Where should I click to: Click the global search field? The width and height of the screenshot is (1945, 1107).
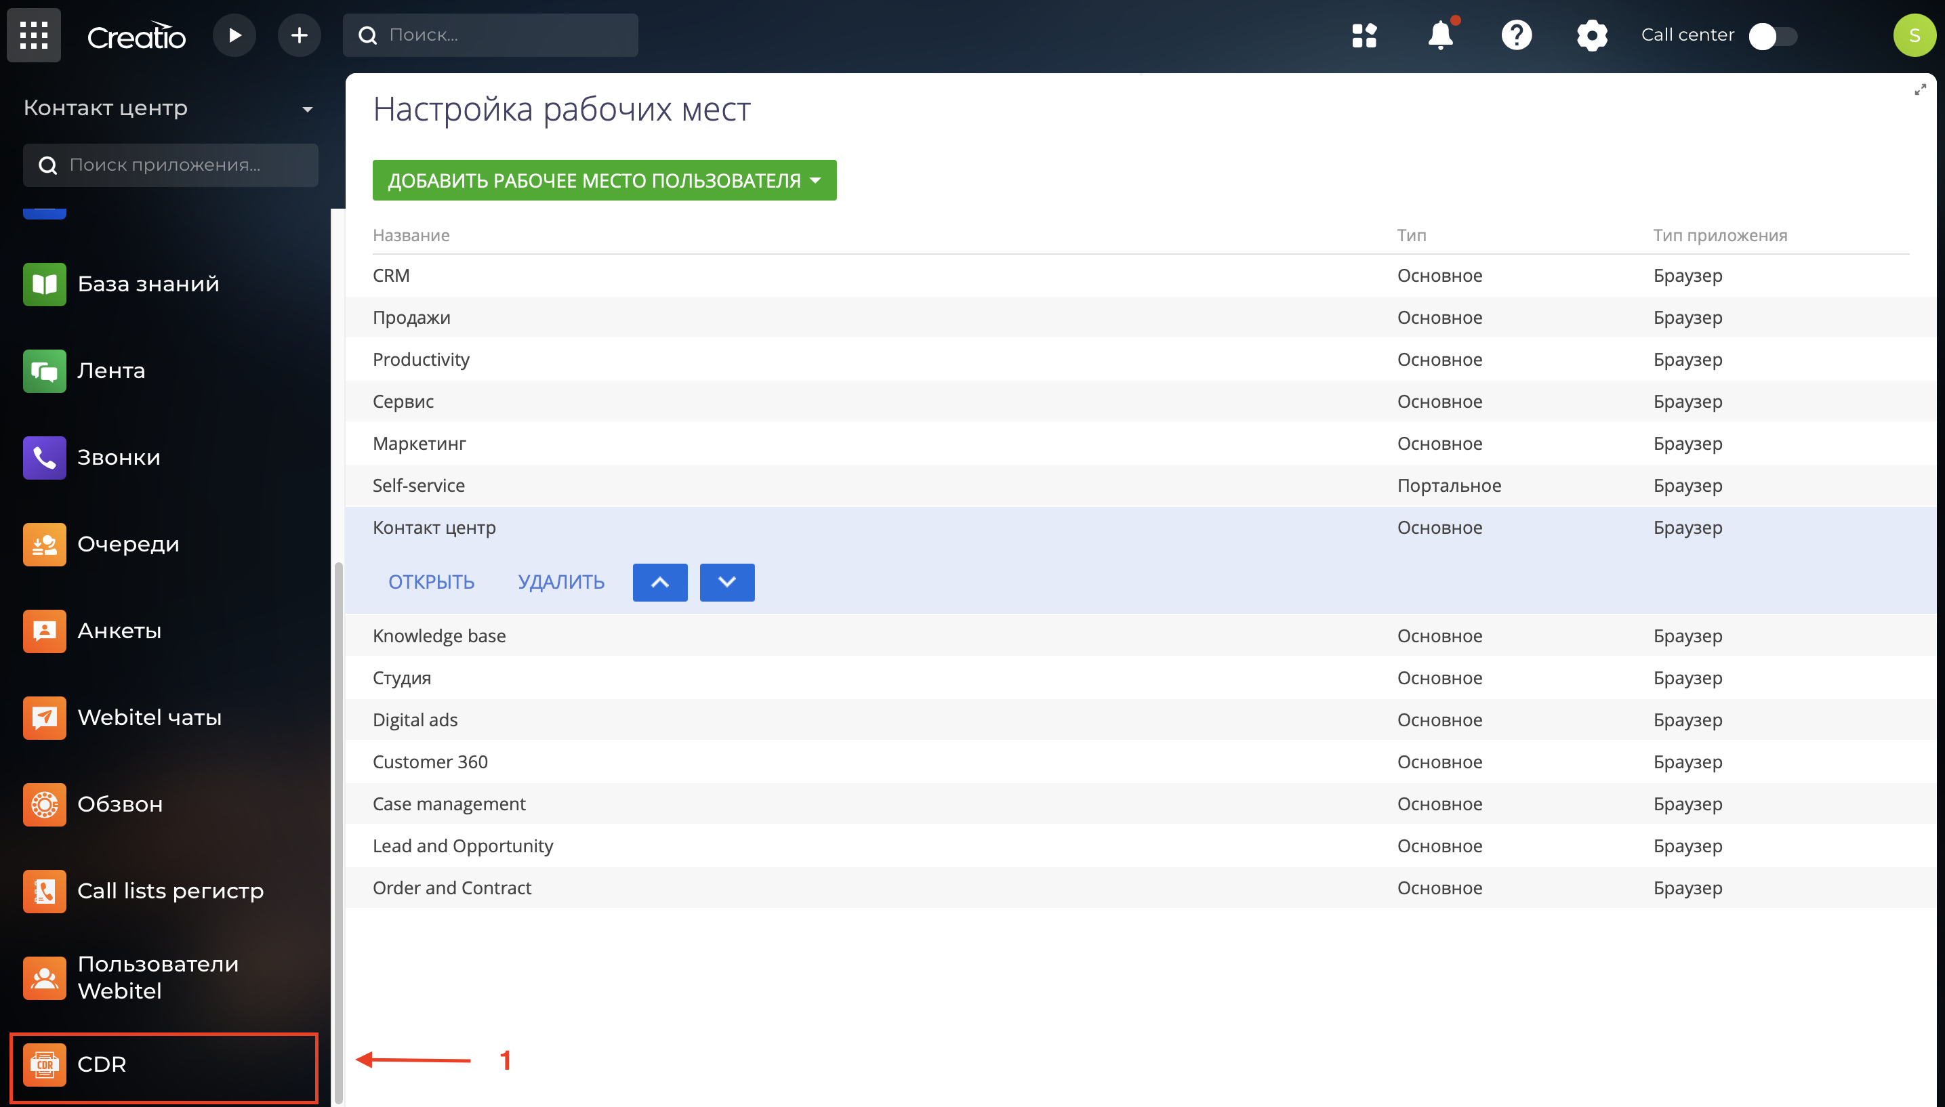click(491, 35)
